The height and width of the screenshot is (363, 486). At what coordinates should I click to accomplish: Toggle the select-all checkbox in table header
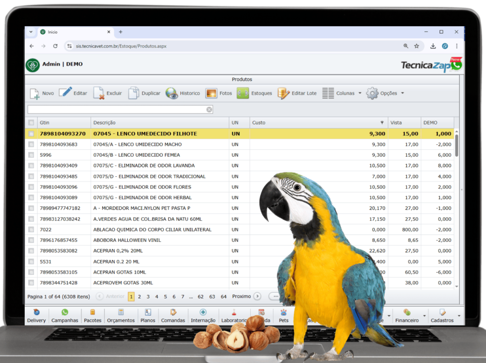pos(31,123)
